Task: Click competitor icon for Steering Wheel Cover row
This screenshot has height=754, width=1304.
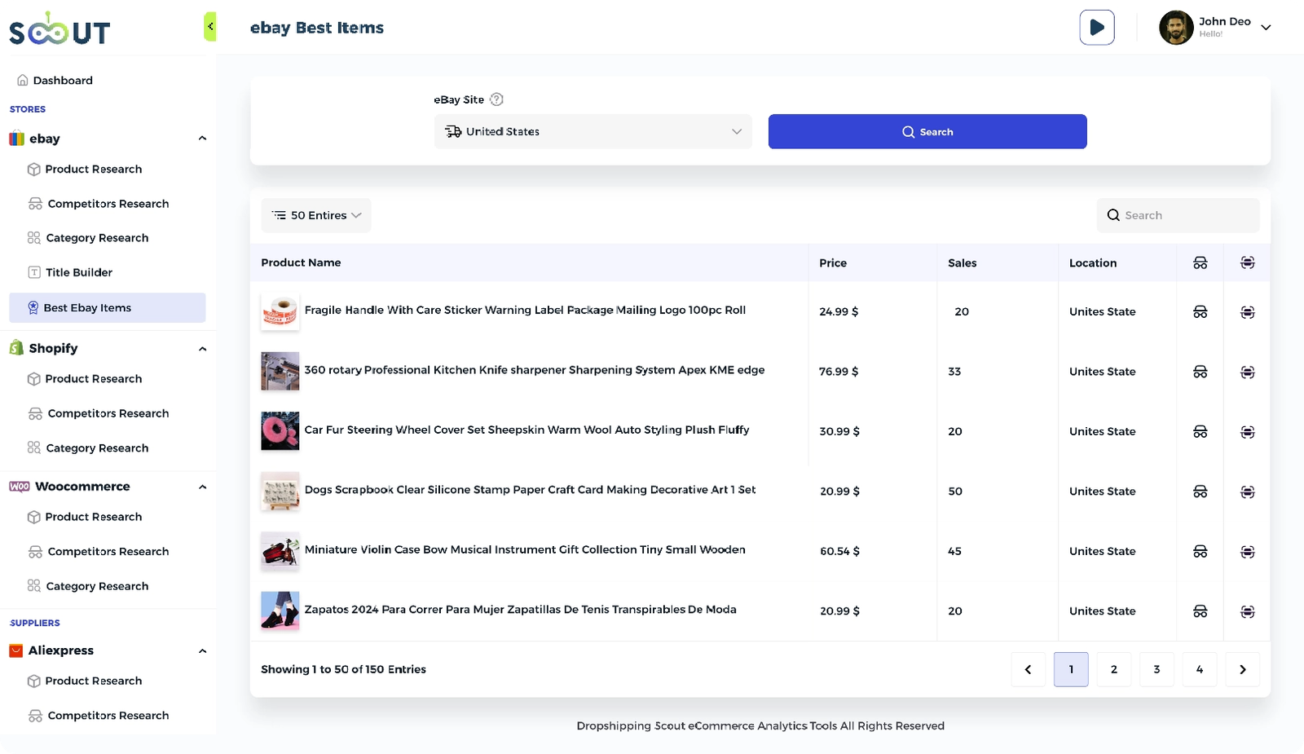Action: click(x=1200, y=431)
